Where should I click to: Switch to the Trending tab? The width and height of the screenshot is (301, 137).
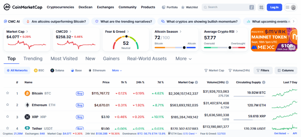pos(33,59)
